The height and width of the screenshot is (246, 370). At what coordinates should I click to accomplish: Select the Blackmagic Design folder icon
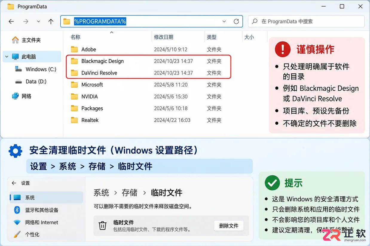(x=74, y=61)
